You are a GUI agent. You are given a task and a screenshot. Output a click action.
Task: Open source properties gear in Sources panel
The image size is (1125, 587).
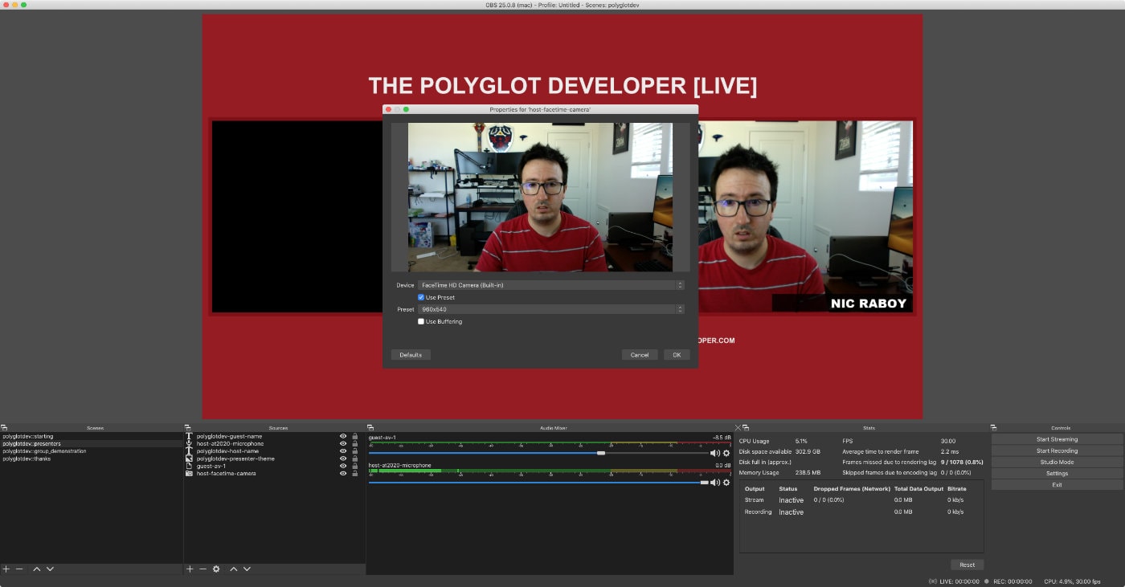(x=216, y=569)
